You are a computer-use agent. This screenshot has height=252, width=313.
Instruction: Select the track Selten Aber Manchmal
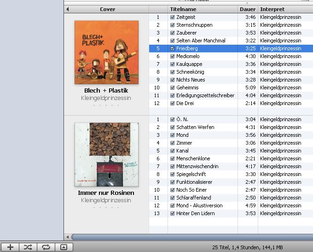(201, 41)
